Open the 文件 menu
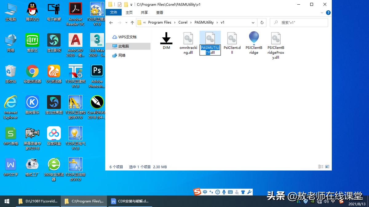This screenshot has height=207, width=369. tap(114, 12)
